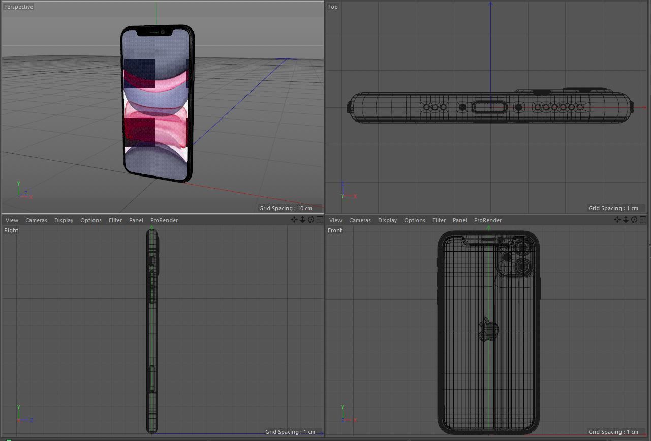
Task: Open the Panel menu of the Right viewport
Action: pyautogui.click(x=136, y=220)
